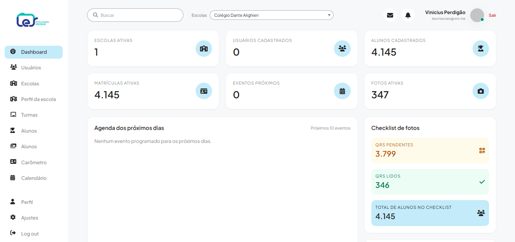This screenshot has width=515, height=242.
Task: Select Turmas from the sidebar
Action: point(29,115)
